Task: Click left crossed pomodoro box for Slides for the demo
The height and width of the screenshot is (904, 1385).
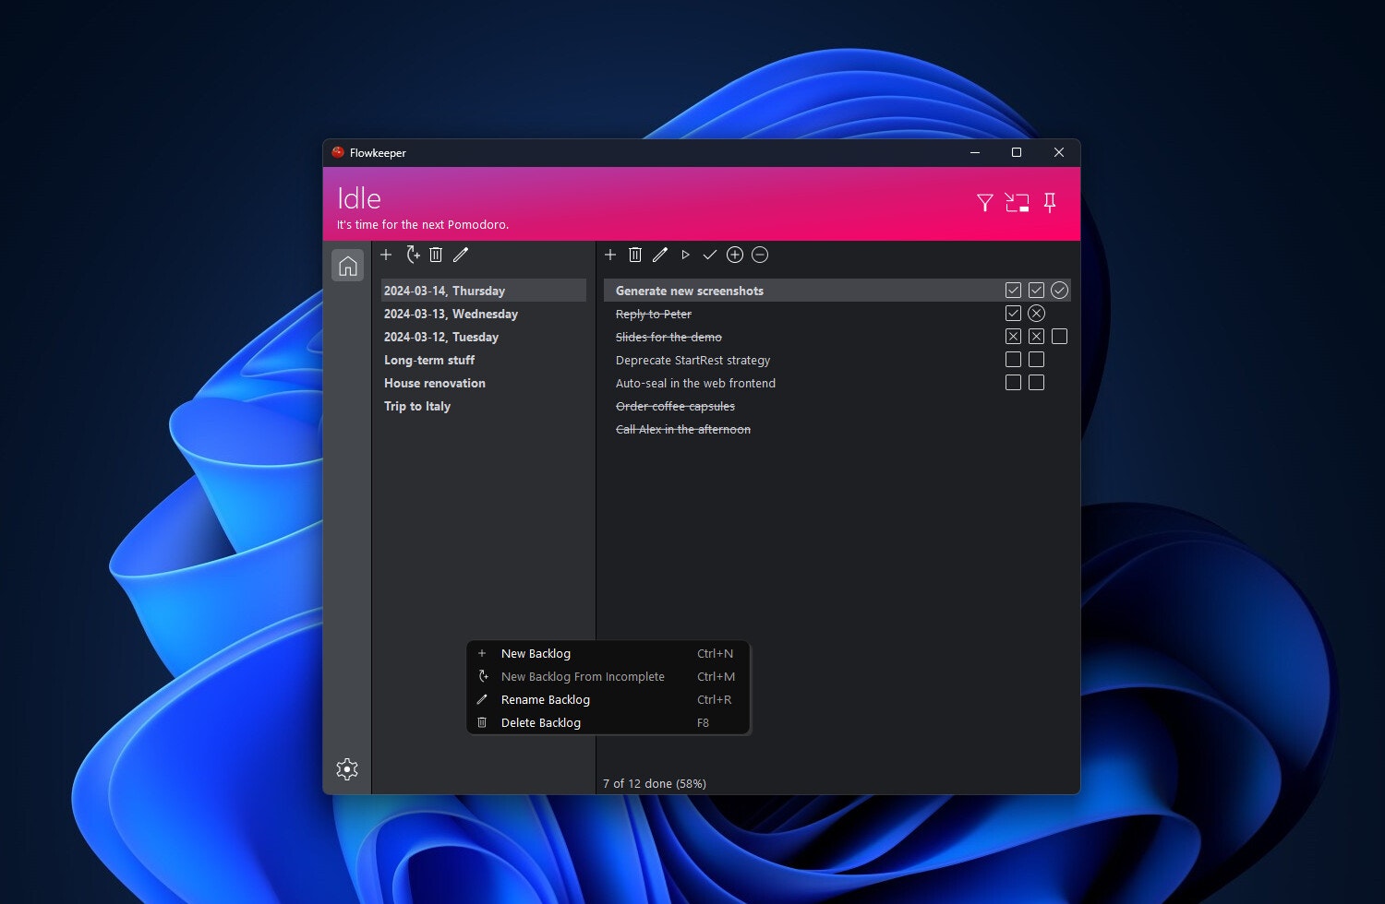Action: 1013,337
